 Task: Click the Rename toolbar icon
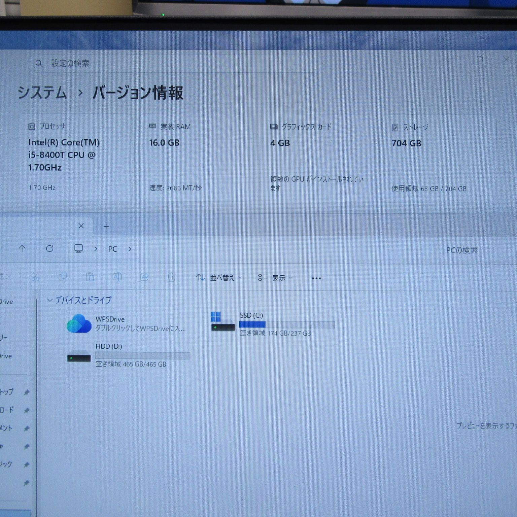[117, 277]
